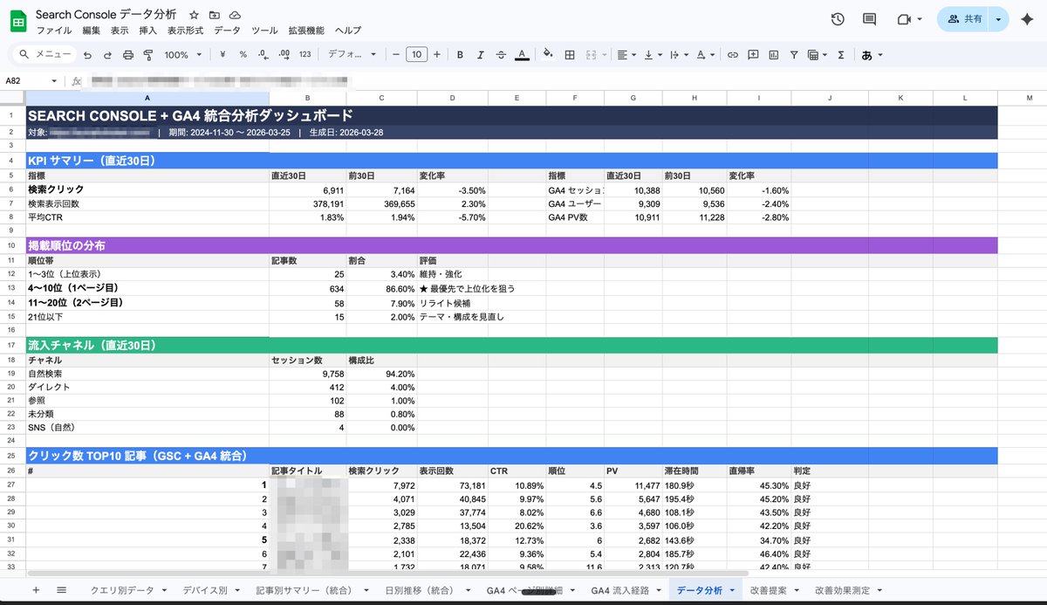The image size is (1047, 605).
Task: Open the borders tool
Action: click(x=569, y=54)
